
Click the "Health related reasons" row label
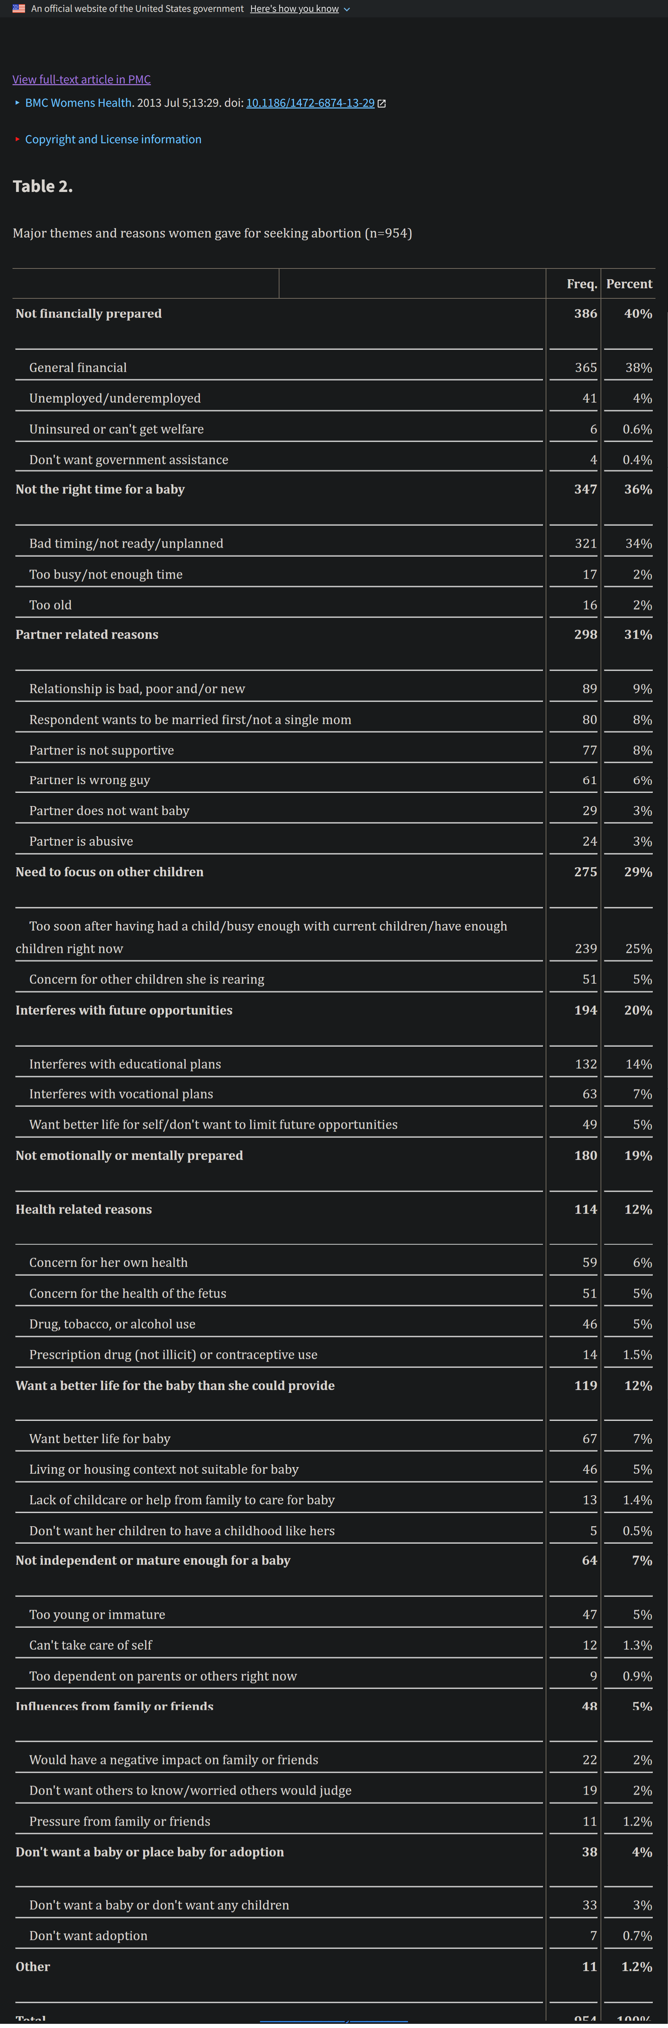(83, 1209)
